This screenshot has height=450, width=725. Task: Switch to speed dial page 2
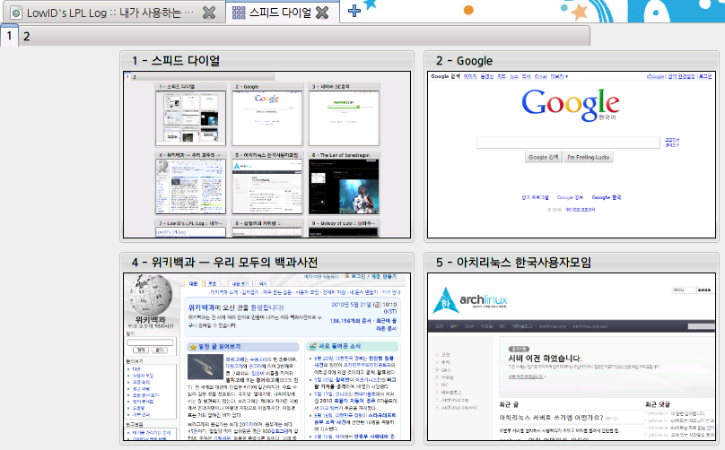[x=27, y=37]
